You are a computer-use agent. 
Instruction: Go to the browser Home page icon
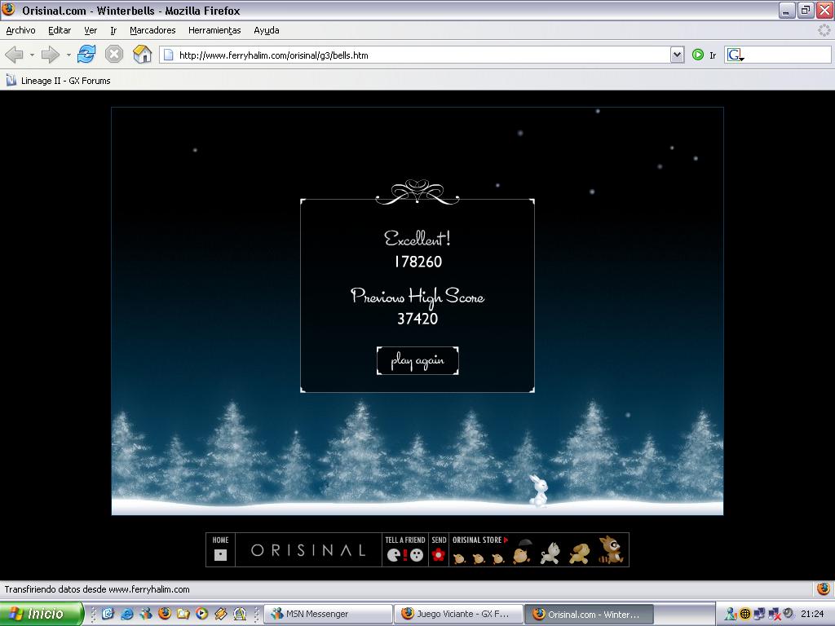click(142, 55)
